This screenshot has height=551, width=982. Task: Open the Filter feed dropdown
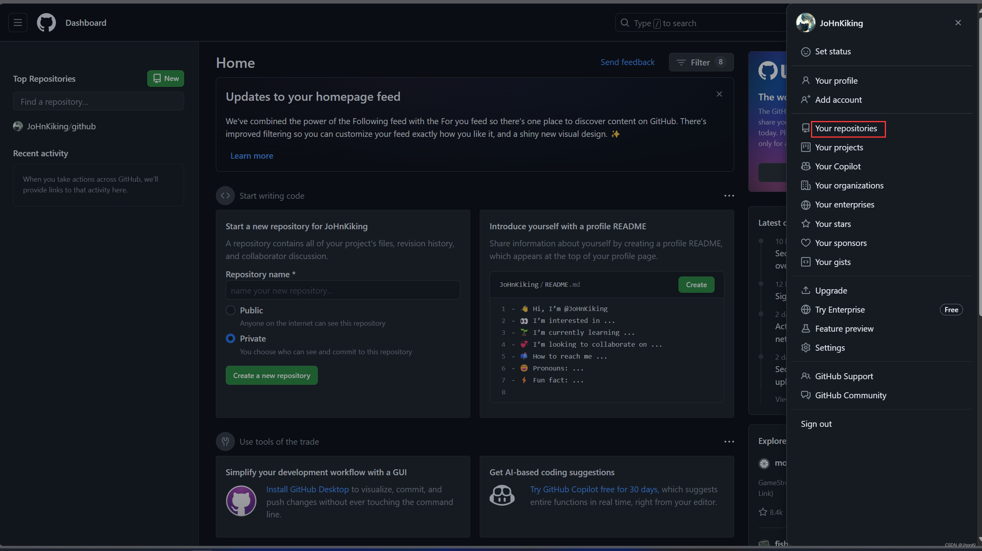click(701, 62)
